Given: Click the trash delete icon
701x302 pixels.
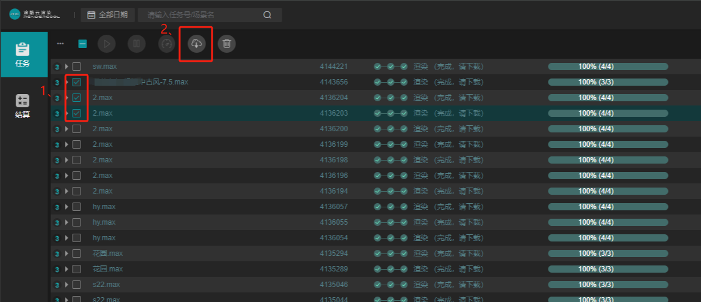Looking at the screenshot, I should pos(226,44).
